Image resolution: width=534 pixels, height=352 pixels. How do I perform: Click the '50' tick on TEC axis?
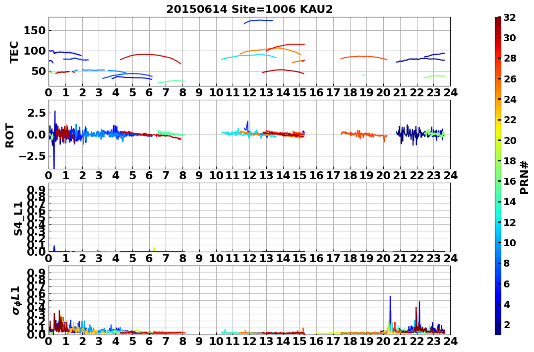39,71
